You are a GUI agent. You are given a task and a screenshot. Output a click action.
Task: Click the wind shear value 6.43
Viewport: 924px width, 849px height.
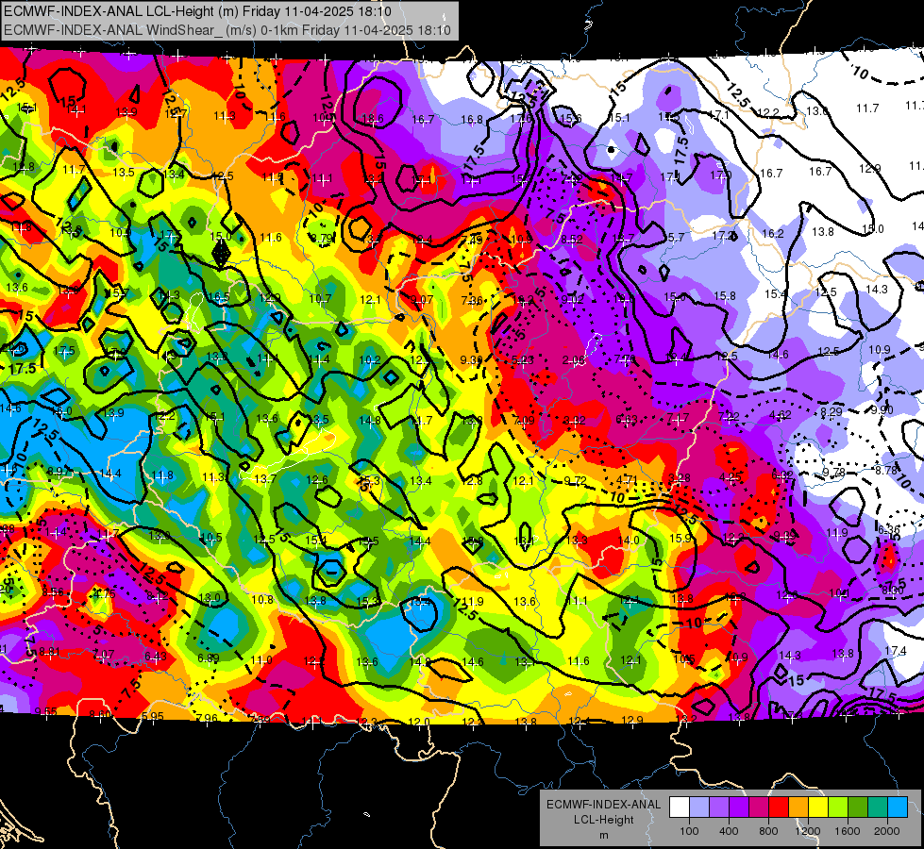(x=156, y=656)
